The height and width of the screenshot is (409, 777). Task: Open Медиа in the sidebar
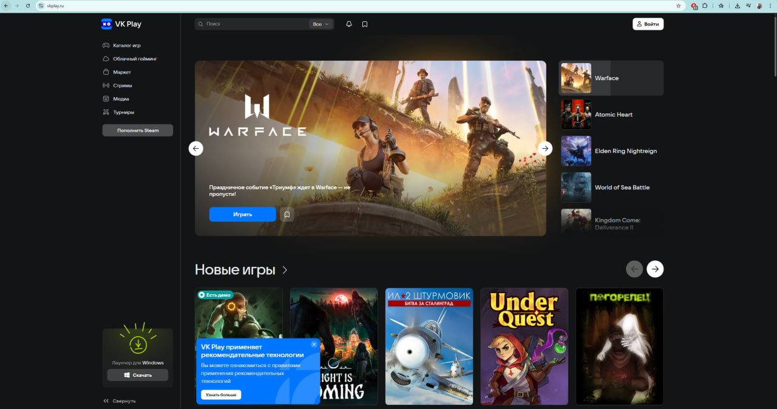[115, 99]
